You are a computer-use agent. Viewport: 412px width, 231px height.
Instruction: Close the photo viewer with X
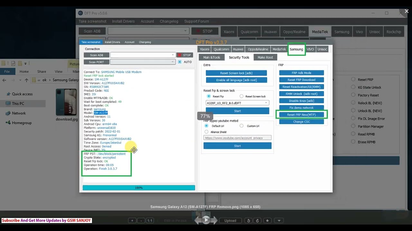pos(407,11)
